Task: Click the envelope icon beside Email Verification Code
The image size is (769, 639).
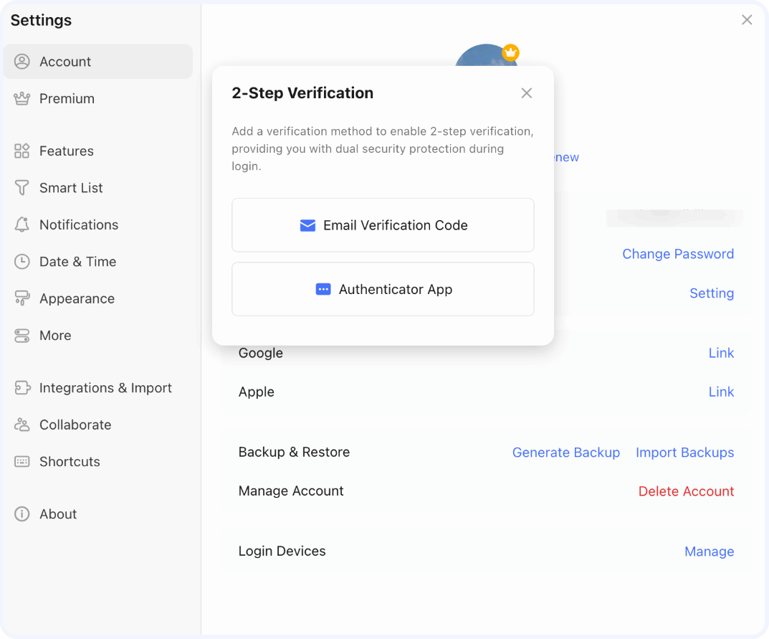Action: tap(307, 225)
